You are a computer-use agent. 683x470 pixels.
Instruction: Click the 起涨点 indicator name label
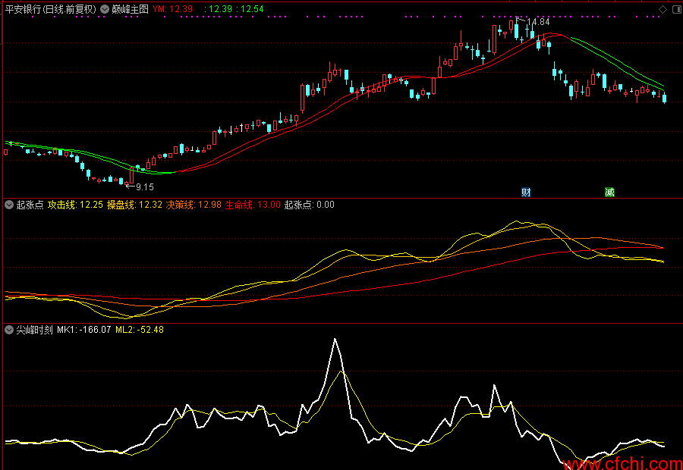[x=30, y=205]
